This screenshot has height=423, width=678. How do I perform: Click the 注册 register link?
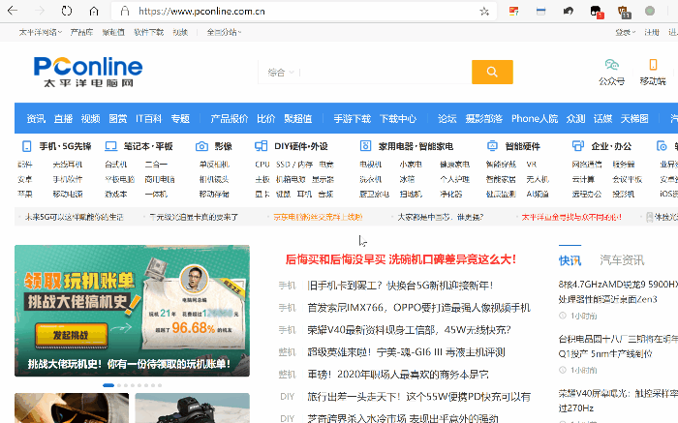point(652,32)
